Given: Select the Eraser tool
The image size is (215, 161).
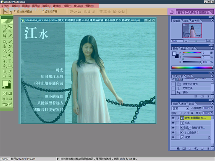Looking at the screenshot, I should [x=5, y=51].
